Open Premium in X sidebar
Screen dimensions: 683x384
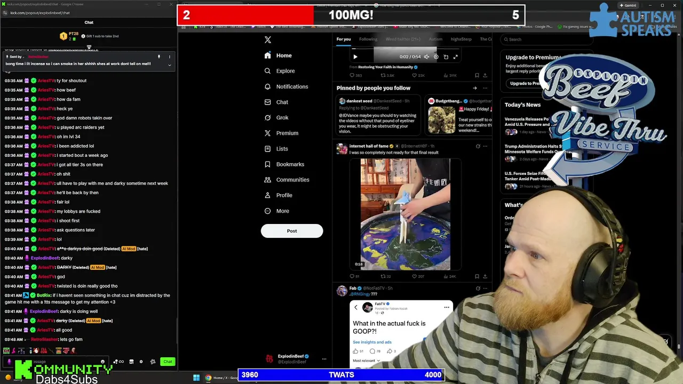(x=281, y=133)
